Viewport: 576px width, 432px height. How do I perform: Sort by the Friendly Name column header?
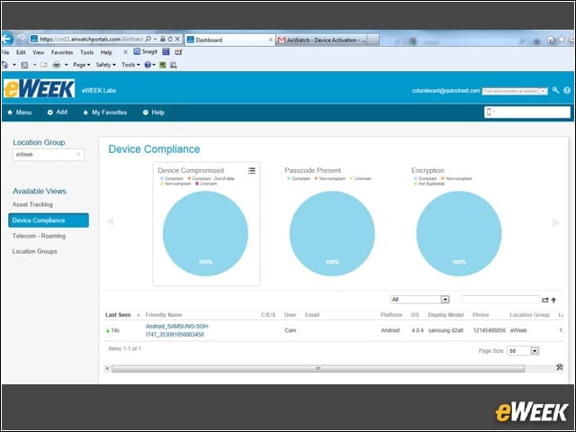coord(164,315)
